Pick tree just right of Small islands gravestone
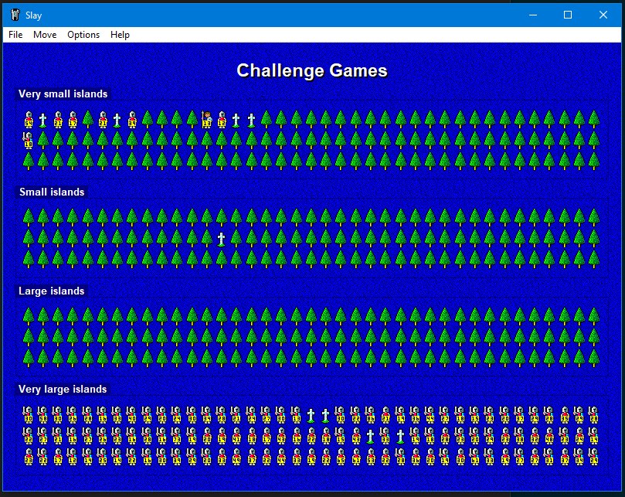The height and width of the screenshot is (497, 625). (236, 239)
